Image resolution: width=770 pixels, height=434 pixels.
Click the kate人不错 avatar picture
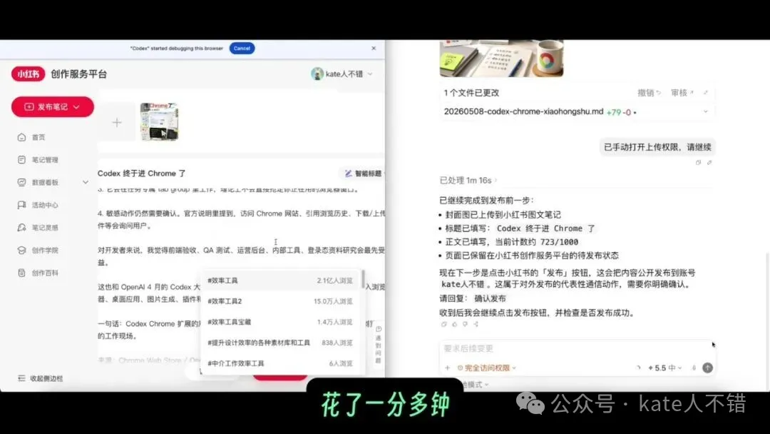(x=317, y=74)
